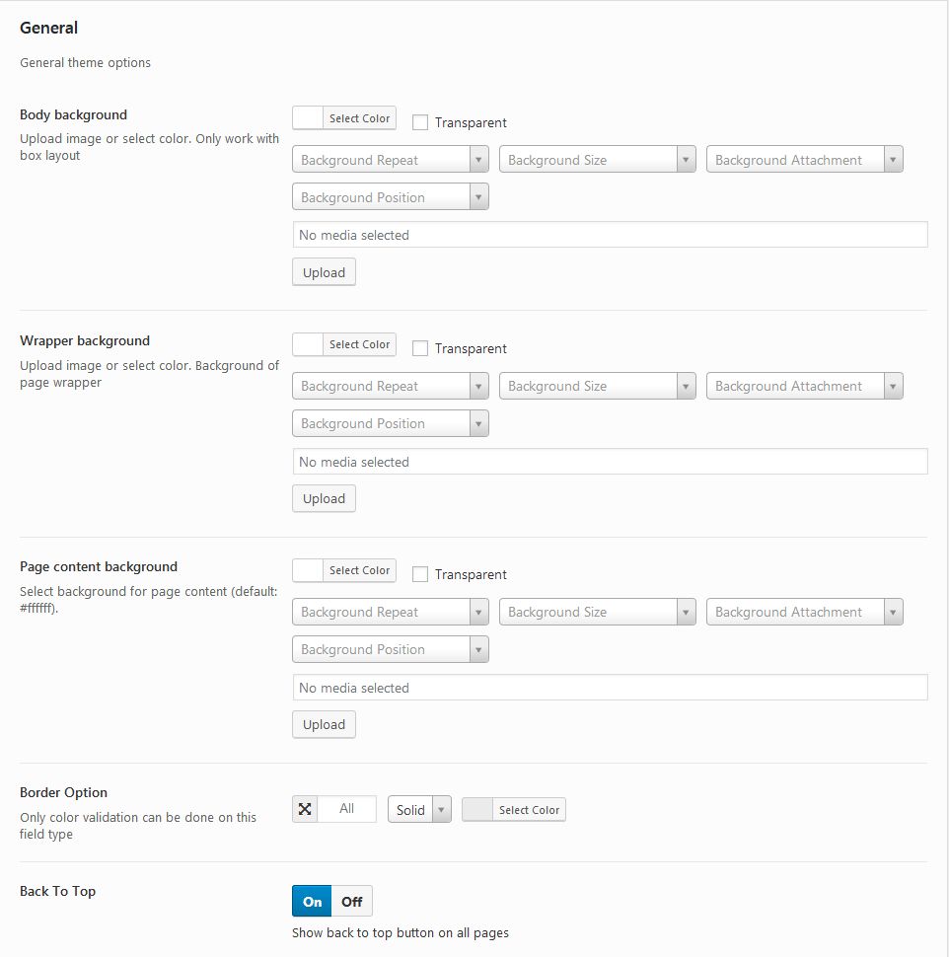The width and height of the screenshot is (949, 957).
Task: Click Body background No media selected field
Action: click(611, 235)
